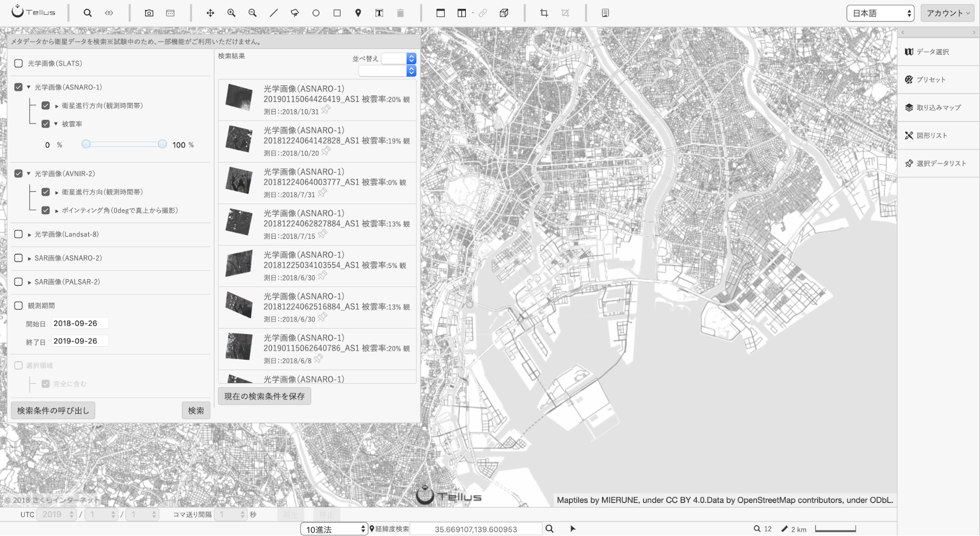This screenshot has height=536, width=980.
Task: Run coordinate search magnifier at bottom
Action: (550, 529)
